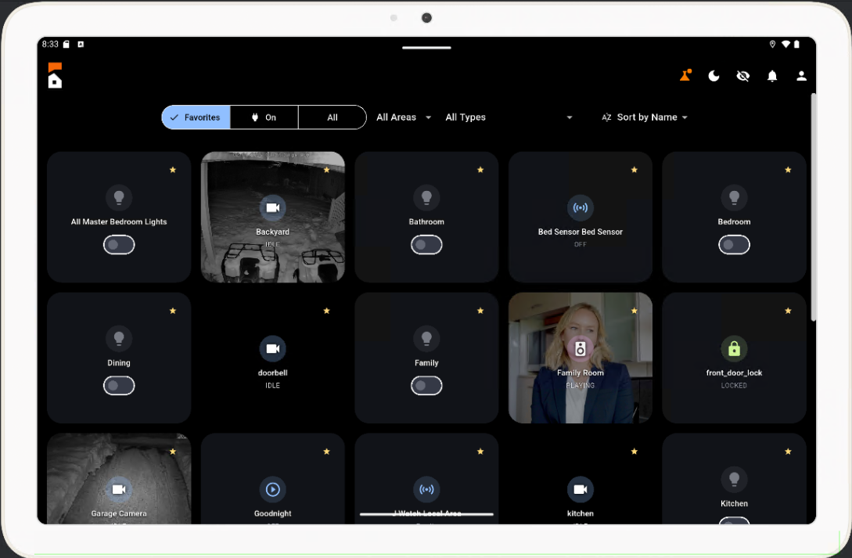Viewport: 852px width, 558px height.
Task: Open the Bed Sensor Bed Sensor card
Action: coord(580,217)
